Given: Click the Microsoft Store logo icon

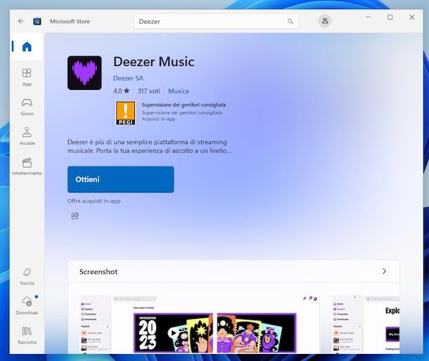Looking at the screenshot, I should [37, 21].
